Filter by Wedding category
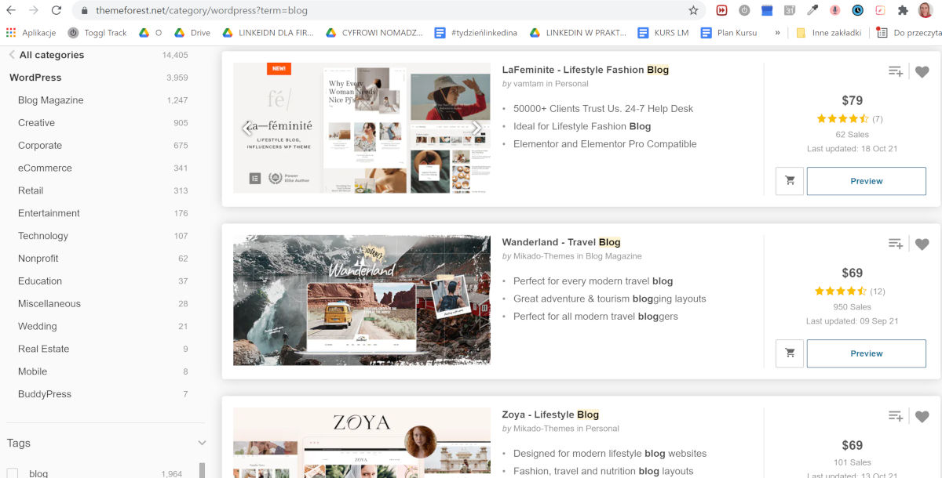This screenshot has width=942, height=478. click(x=38, y=326)
